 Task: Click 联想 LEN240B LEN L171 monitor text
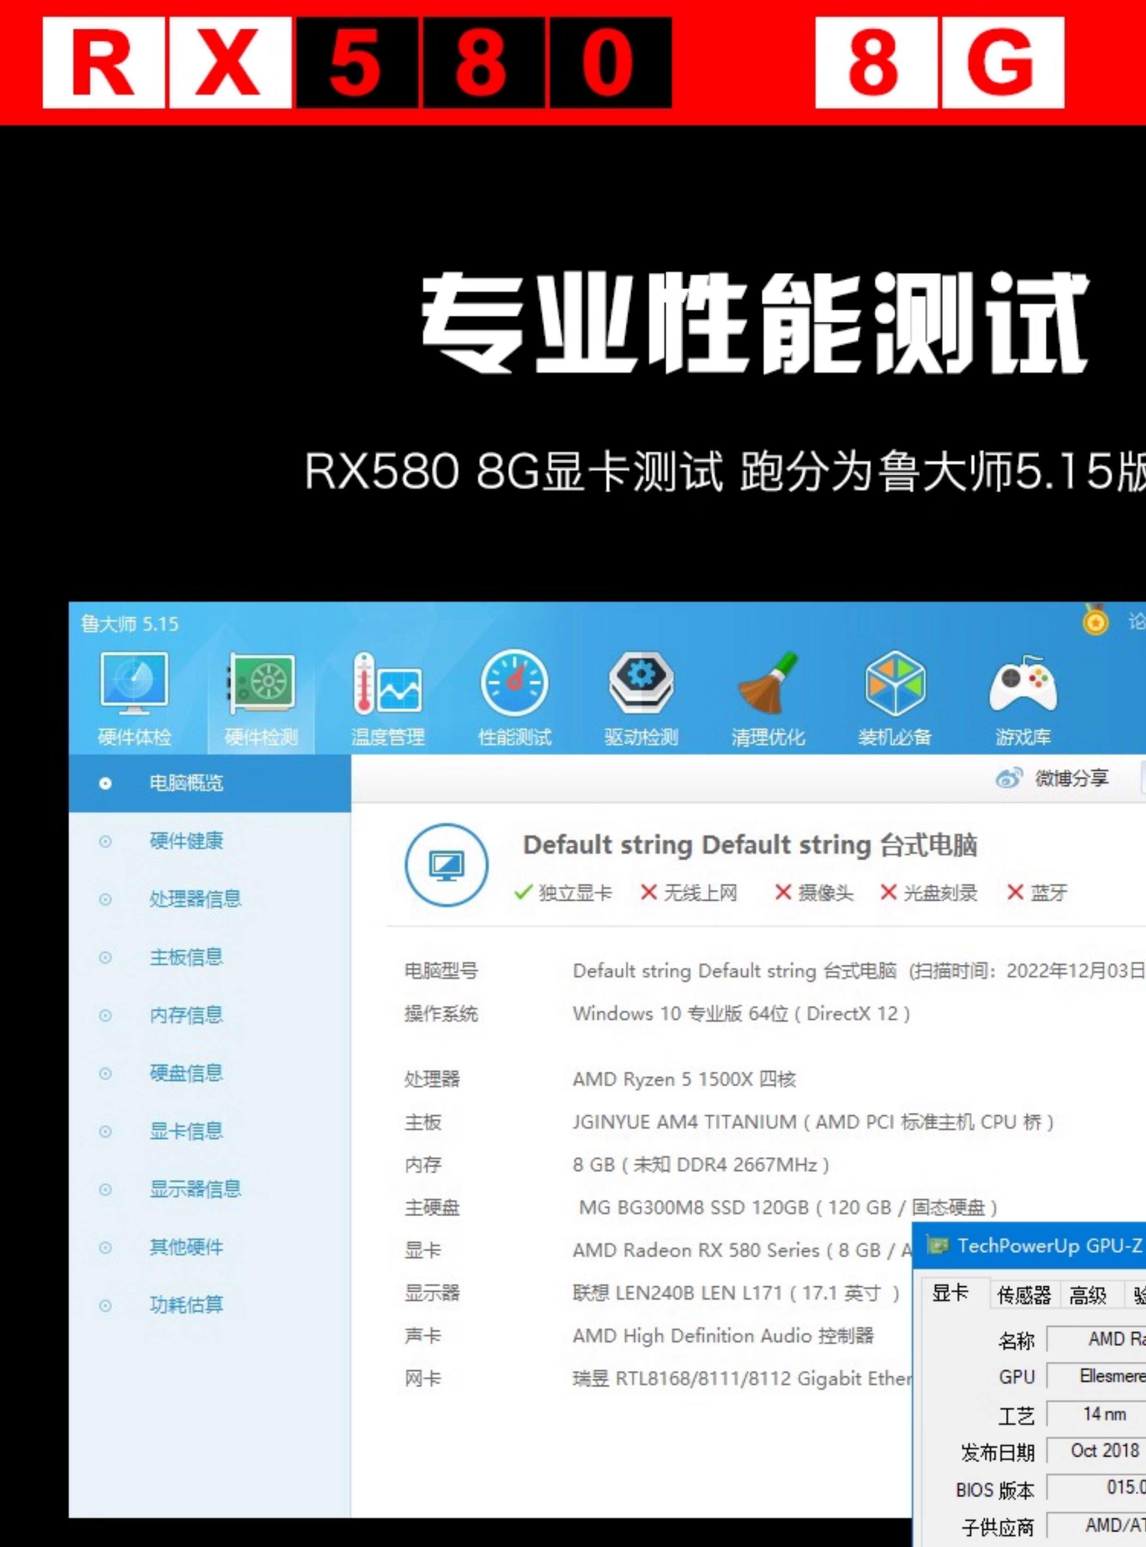(735, 1293)
